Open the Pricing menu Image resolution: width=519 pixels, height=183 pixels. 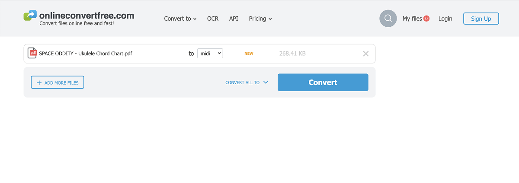coord(257,19)
